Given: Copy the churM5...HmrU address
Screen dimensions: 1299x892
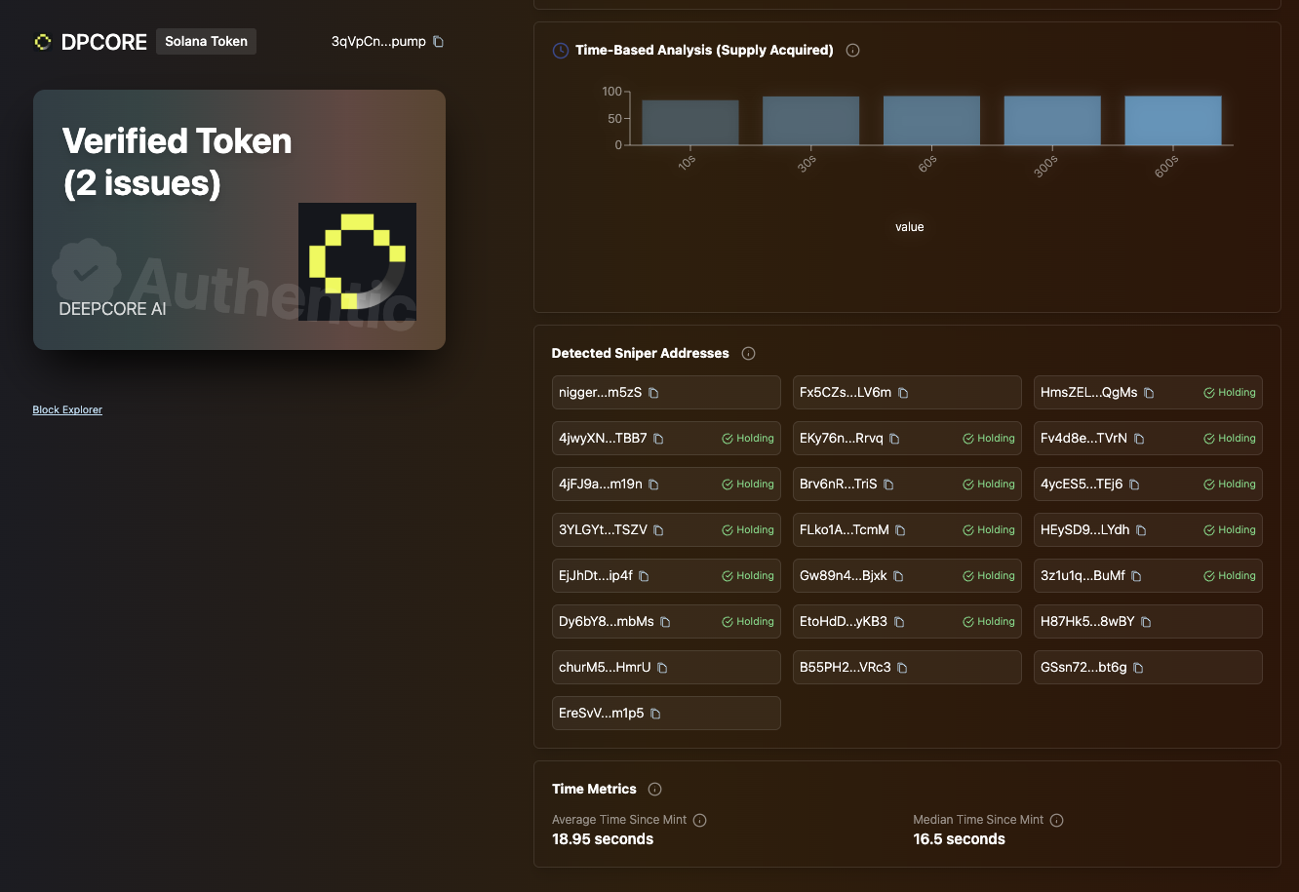Looking at the screenshot, I should click(662, 668).
